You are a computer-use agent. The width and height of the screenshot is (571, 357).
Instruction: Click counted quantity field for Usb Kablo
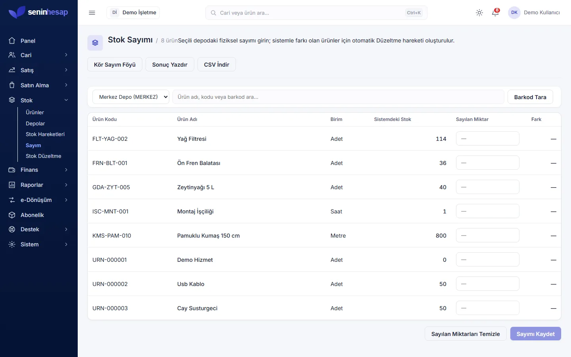click(x=488, y=284)
